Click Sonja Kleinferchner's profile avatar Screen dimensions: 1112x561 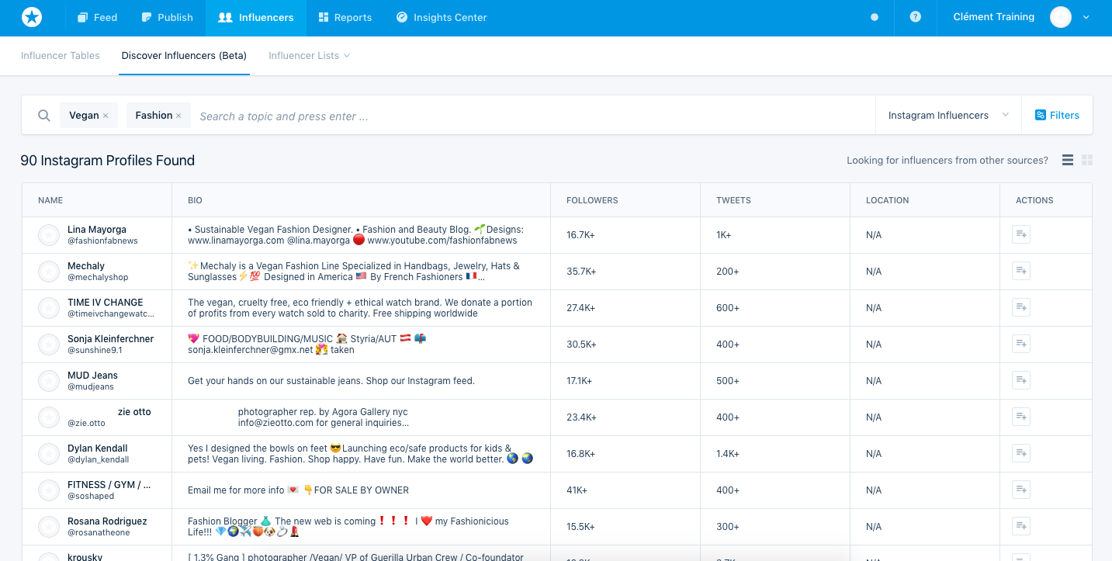[x=49, y=345]
